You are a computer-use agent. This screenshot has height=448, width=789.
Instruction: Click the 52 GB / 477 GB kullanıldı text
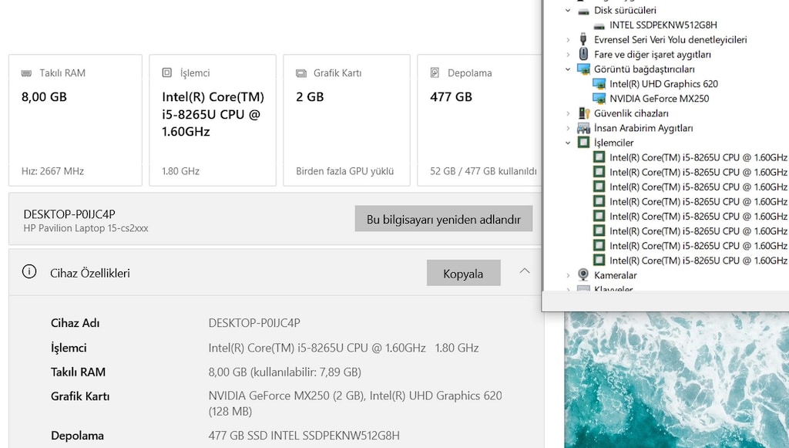(x=483, y=171)
